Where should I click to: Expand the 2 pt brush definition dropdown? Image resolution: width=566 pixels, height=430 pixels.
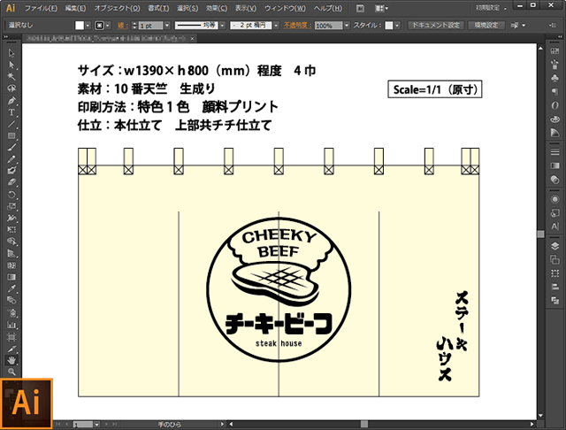tap(276, 26)
